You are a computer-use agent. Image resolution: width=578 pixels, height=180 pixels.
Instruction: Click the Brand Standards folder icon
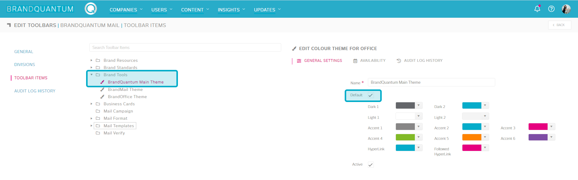pos(98,67)
